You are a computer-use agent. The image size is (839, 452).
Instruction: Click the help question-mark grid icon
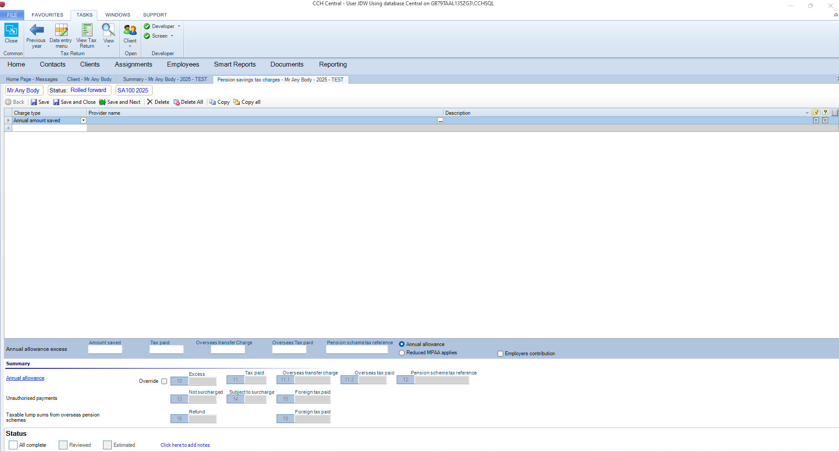(x=825, y=113)
